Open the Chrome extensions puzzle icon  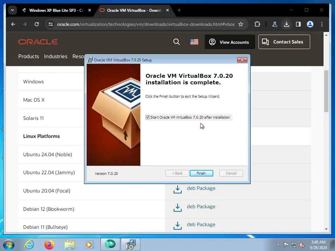coord(257,24)
